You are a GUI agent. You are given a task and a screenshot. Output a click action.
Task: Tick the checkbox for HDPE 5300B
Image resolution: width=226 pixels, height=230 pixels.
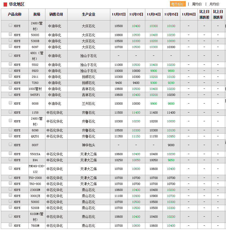click(x=10, y=40)
